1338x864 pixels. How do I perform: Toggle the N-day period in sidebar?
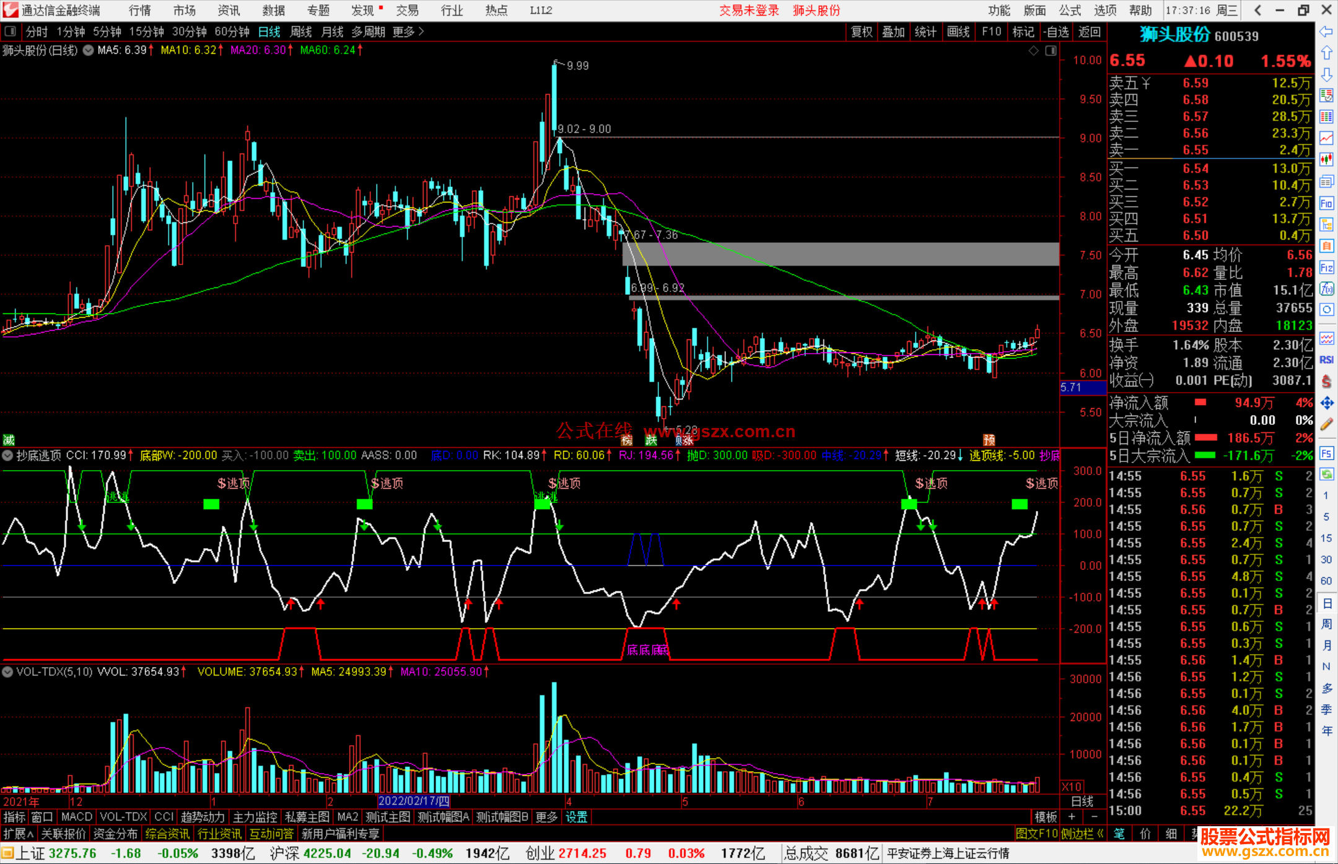pos(1326,666)
